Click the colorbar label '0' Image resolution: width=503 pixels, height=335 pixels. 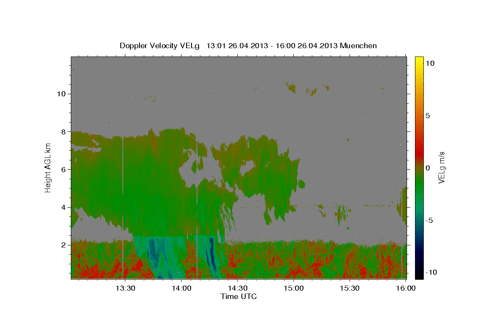[x=428, y=167]
